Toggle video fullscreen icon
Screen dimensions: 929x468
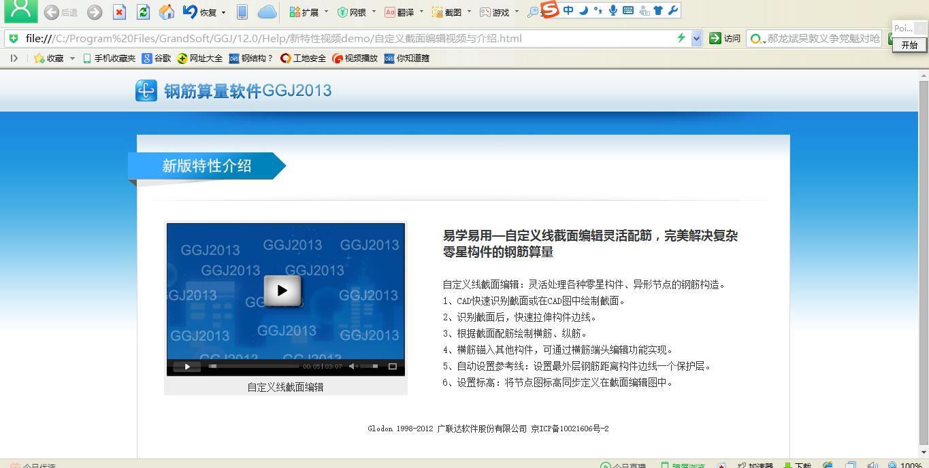(x=393, y=367)
